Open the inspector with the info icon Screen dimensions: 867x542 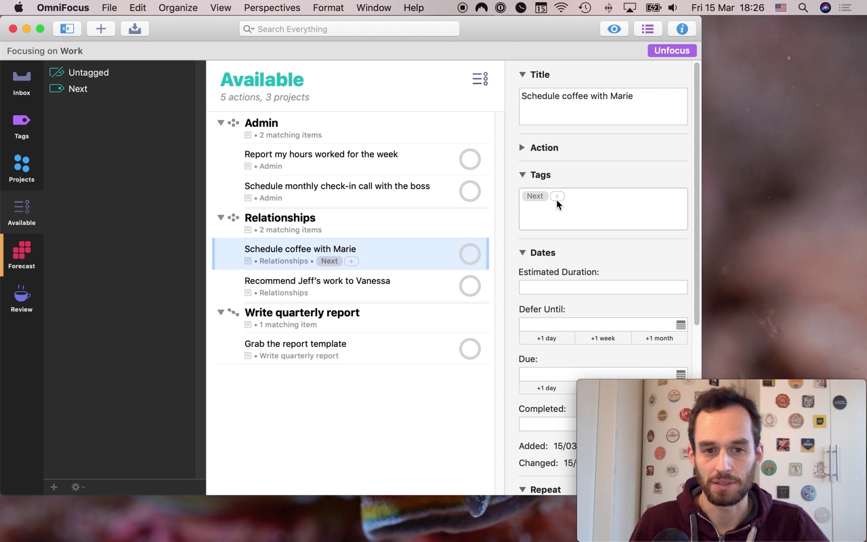(682, 28)
